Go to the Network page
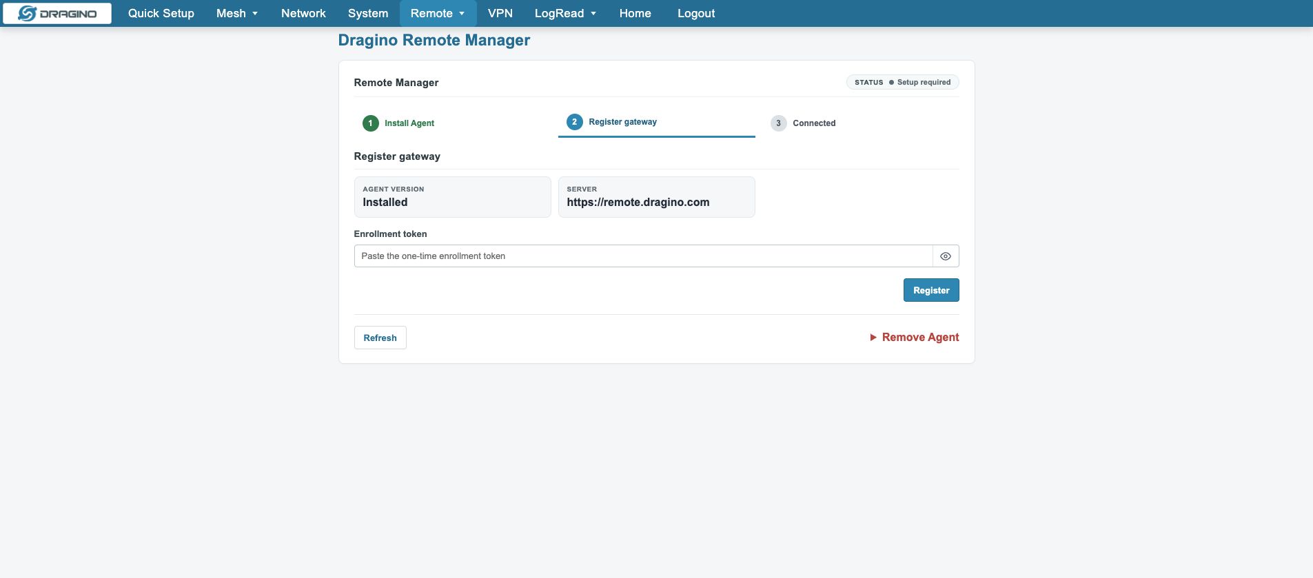Screen dimensions: 1313x578 [x=303, y=13]
